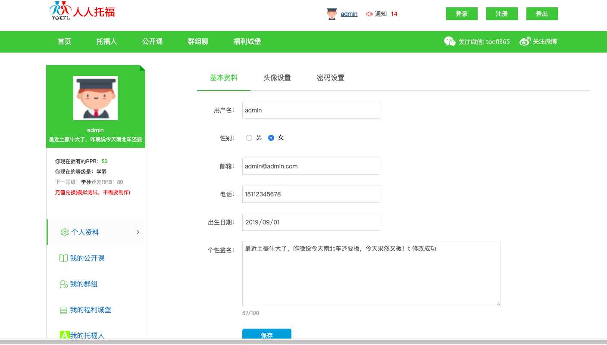Switch to the 基本资料 tab

click(224, 78)
